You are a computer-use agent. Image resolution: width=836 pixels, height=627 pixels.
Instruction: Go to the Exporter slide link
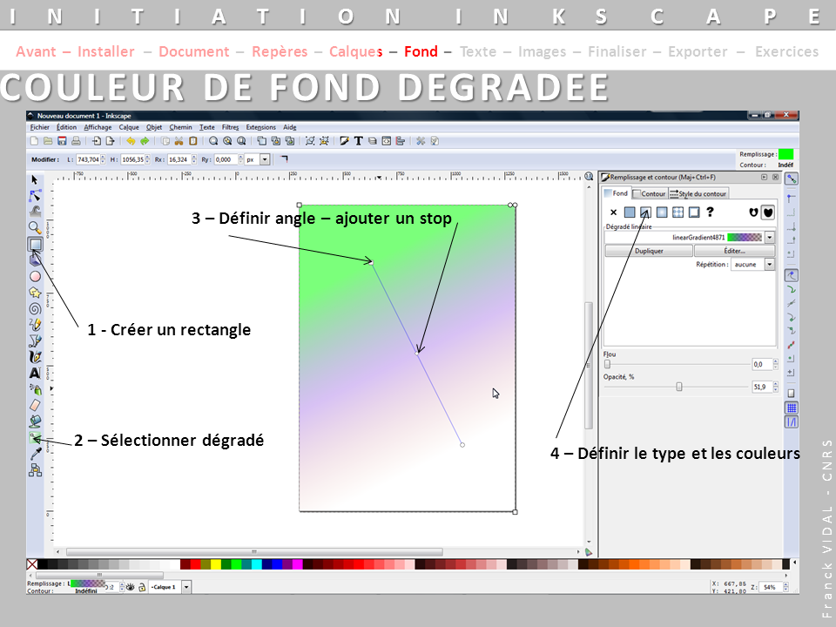click(698, 51)
